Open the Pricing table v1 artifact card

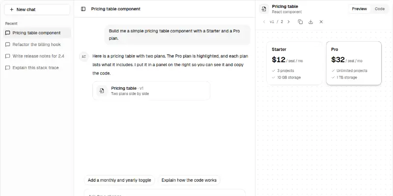click(151, 91)
